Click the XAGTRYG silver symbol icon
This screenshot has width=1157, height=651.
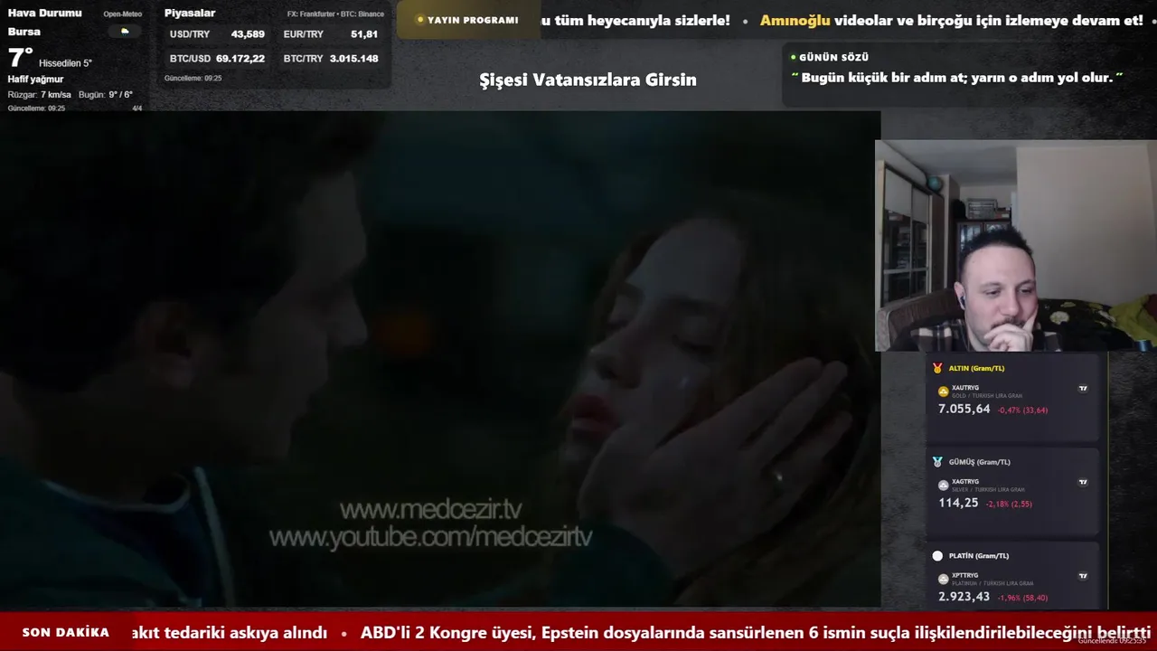[x=944, y=486]
